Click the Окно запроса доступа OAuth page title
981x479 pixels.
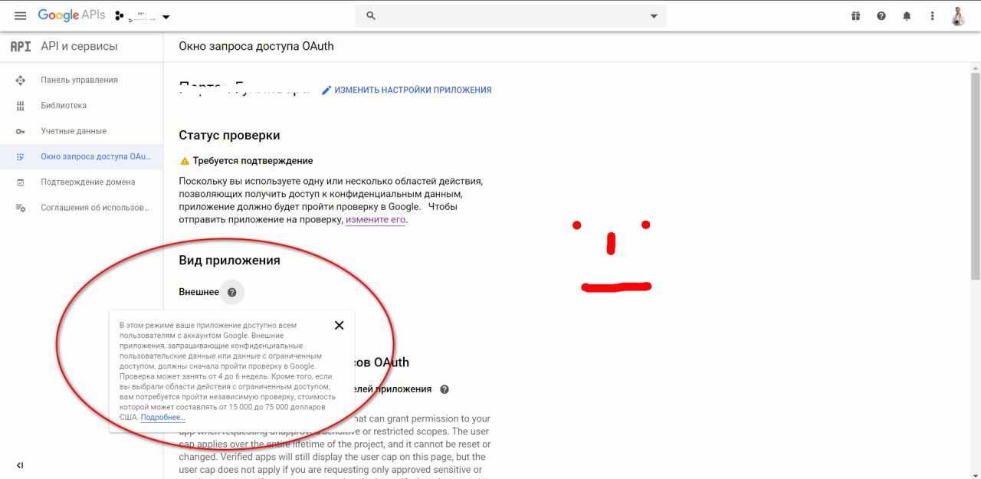click(x=256, y=46)
